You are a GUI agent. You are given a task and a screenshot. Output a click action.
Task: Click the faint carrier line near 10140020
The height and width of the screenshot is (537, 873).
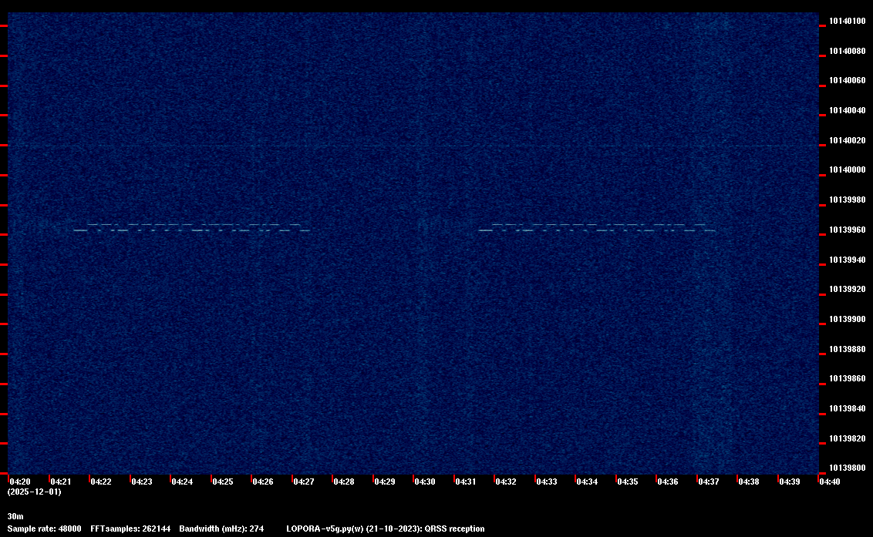413,146
